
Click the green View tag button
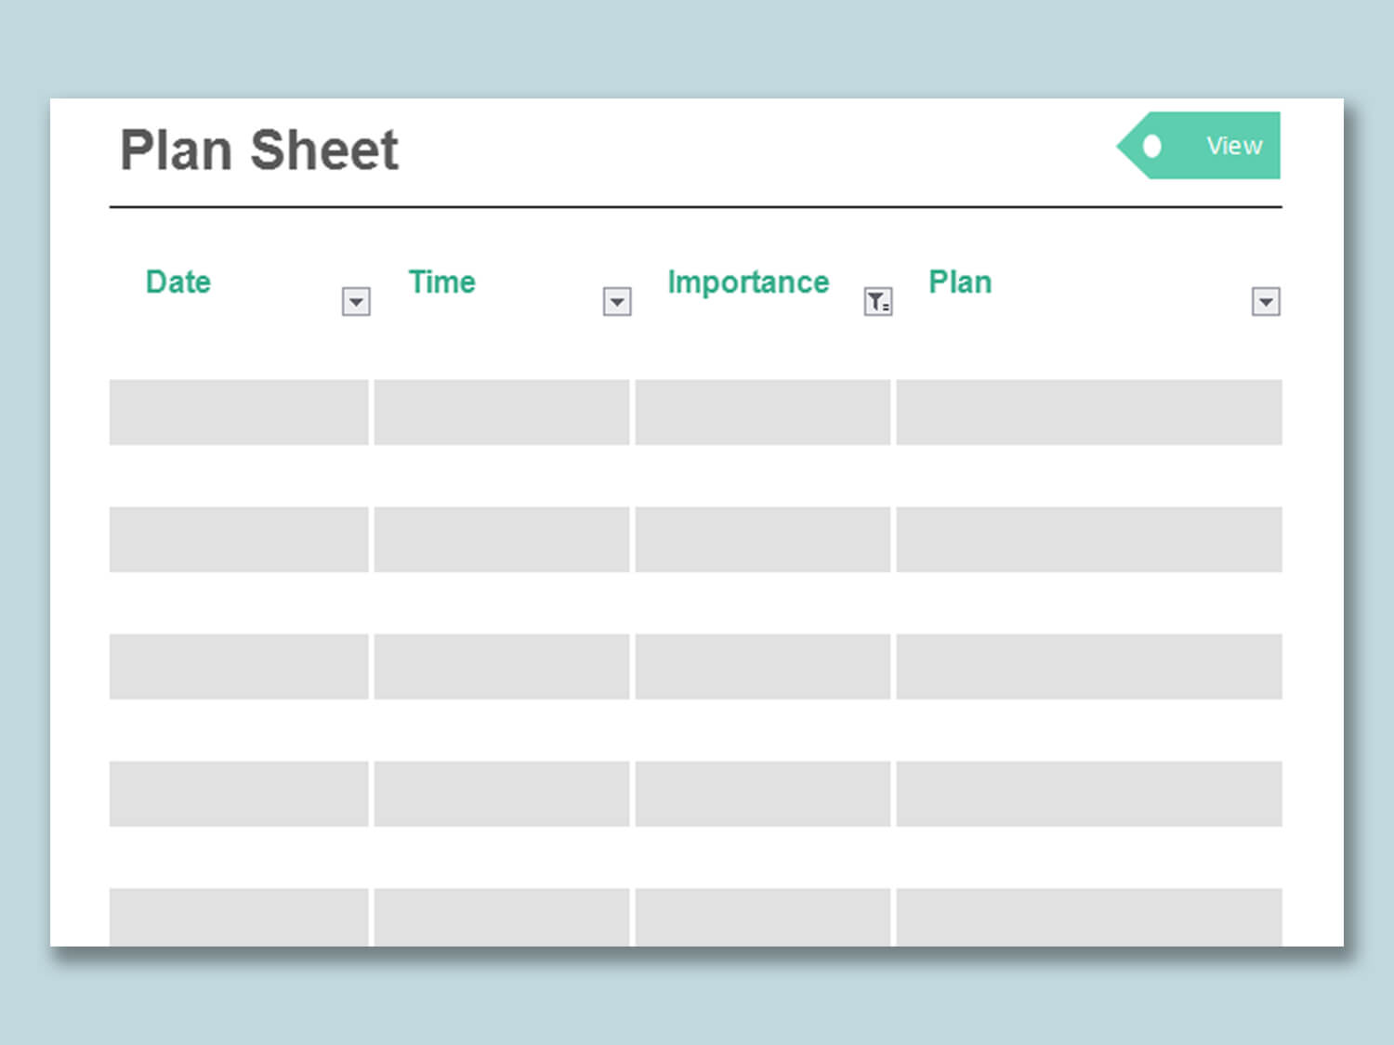click(1199, 145)
